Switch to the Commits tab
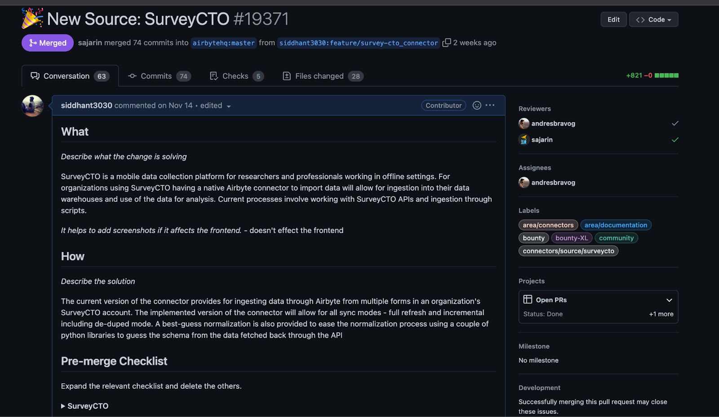 click(159, 76)
